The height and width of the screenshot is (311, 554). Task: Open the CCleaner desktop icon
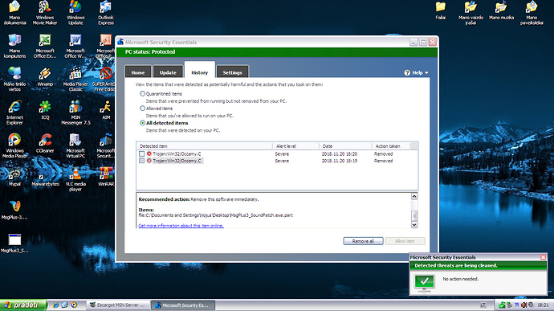[x=45, y=143]
